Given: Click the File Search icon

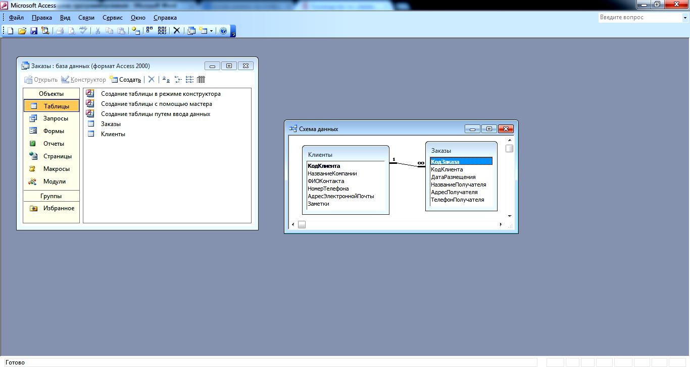Looking at the screenshot, I should pyautogui.click(x=45, y=31).
